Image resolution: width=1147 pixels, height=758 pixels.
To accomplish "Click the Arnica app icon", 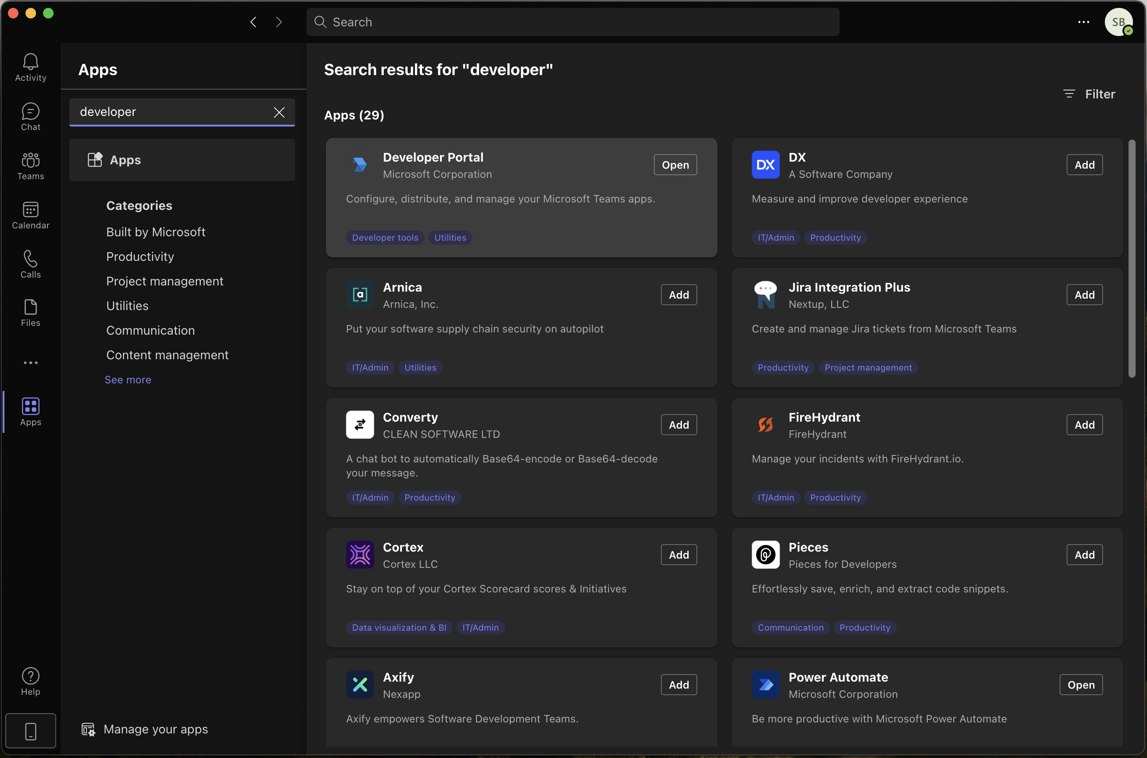I will click(x=360, y=295).
